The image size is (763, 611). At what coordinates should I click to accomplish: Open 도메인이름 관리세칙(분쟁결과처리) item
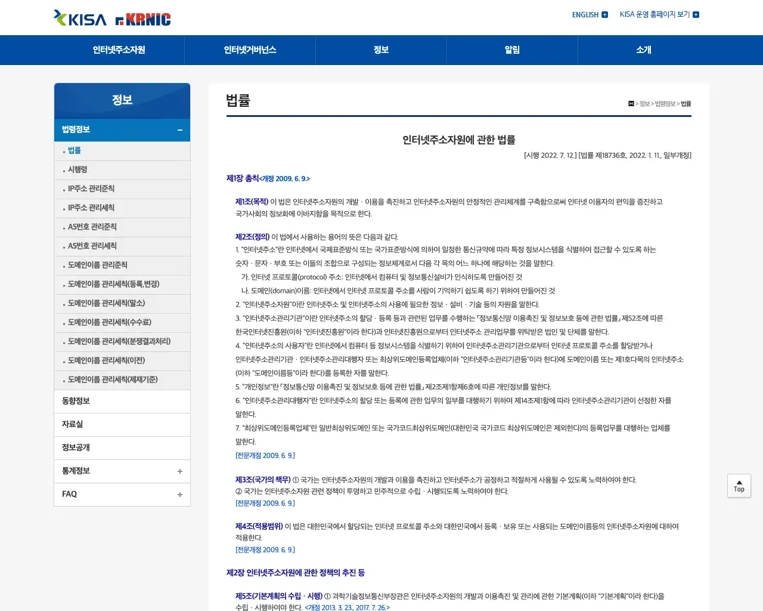(122, 342)
